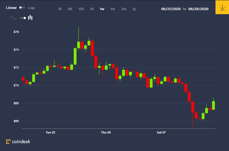Select the candlestick chart icon
The width and height of the screenshot is (229, 151).
point(30,18)
